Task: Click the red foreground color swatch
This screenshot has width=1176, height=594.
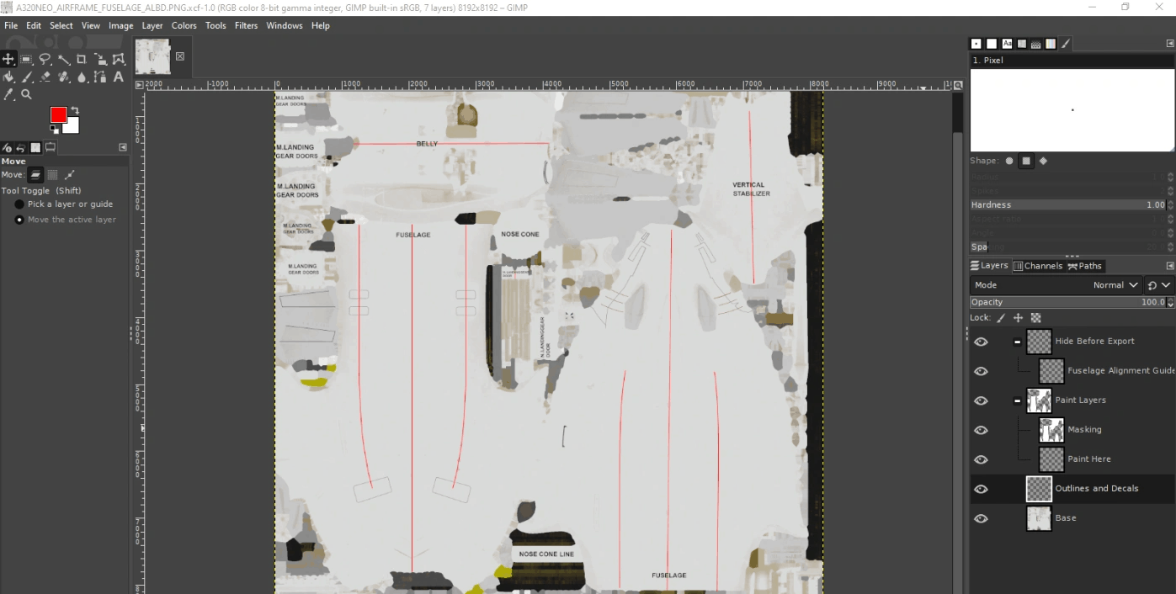Action: click(57, 115)
